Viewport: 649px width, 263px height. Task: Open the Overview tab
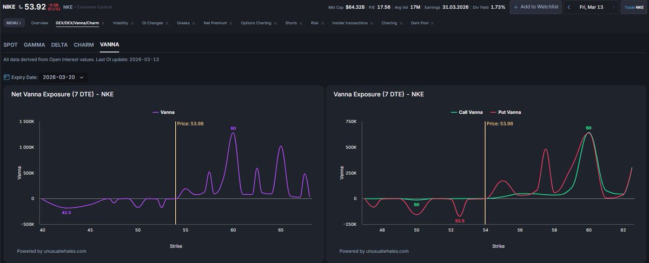[x=39, y=23]
